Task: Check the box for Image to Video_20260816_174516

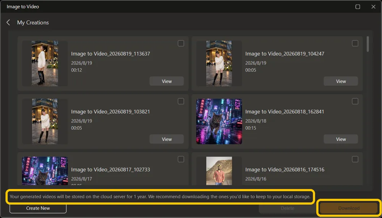Action: [x=355, y=159]
